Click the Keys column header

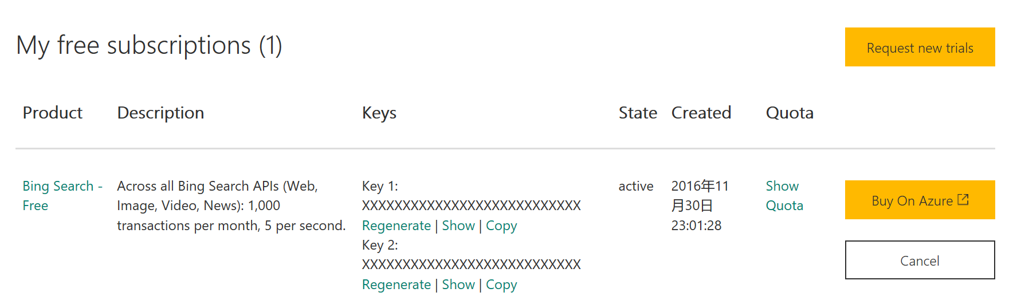379,113
